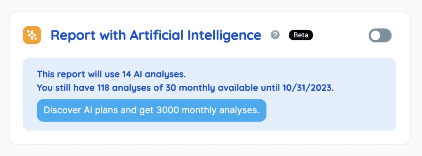Click the Discover AI plans button

(152, 110)
